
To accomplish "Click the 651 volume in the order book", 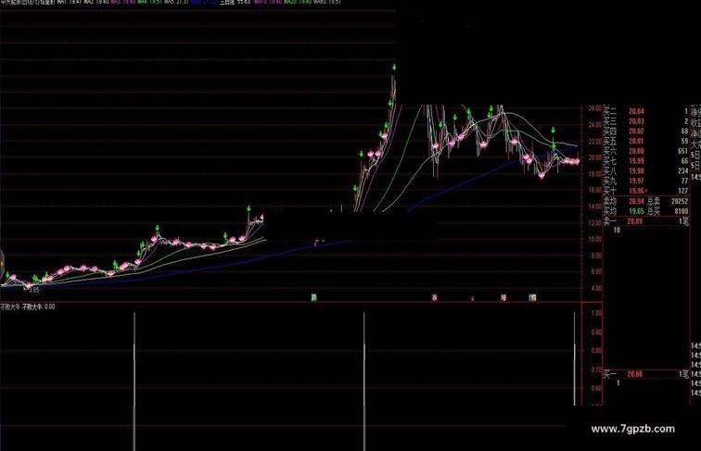I will point(682,151).
